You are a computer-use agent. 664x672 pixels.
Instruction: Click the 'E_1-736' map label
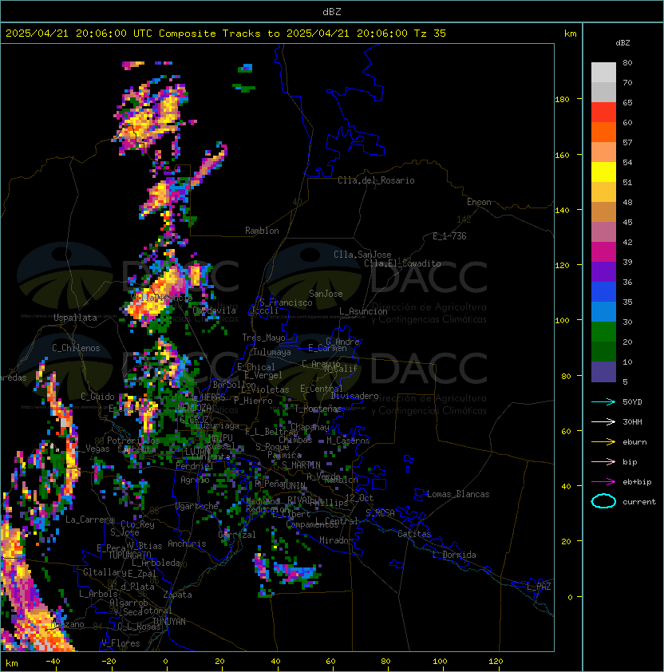[449, 236]
